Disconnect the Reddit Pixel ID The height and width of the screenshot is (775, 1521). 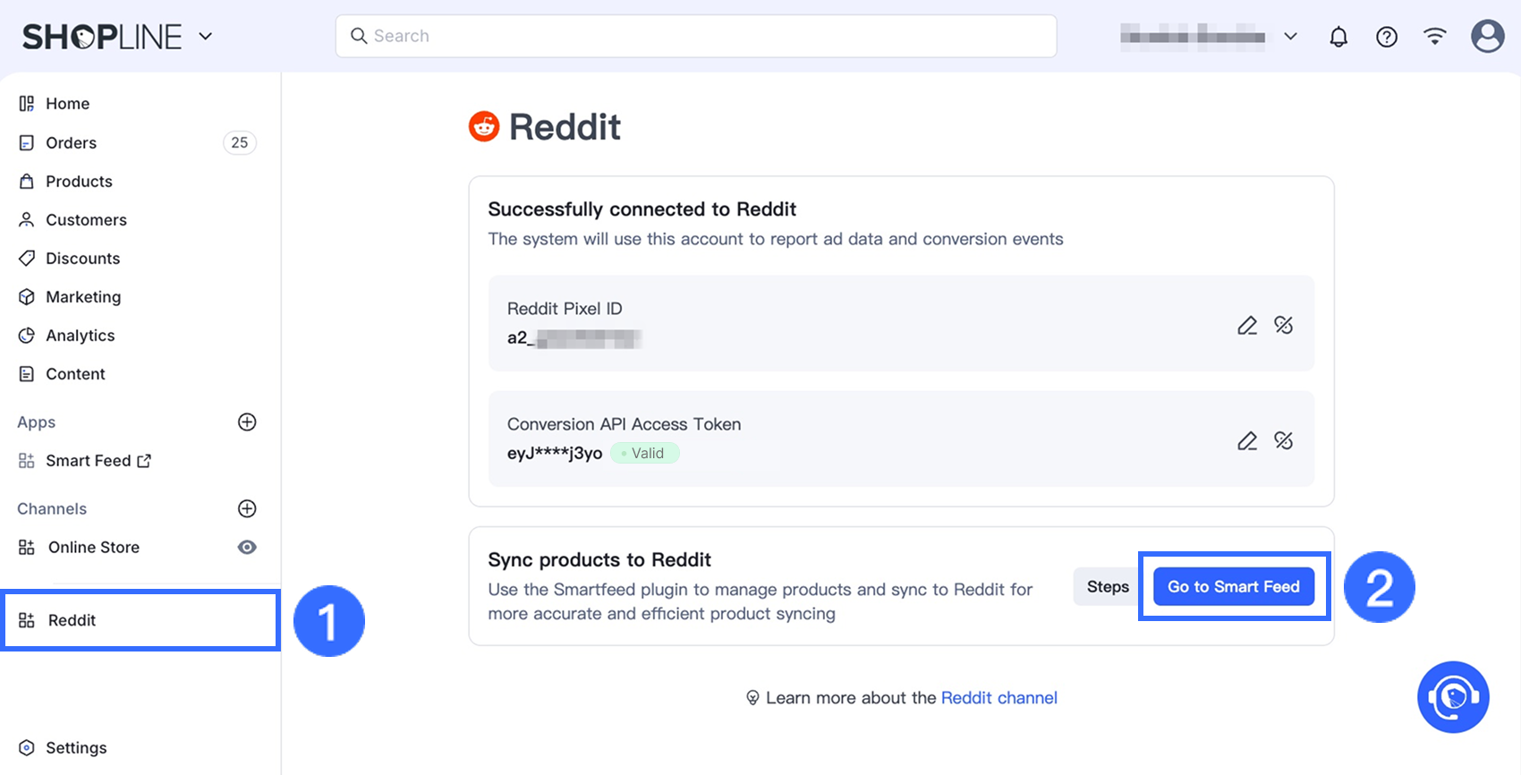point(1284,326)
